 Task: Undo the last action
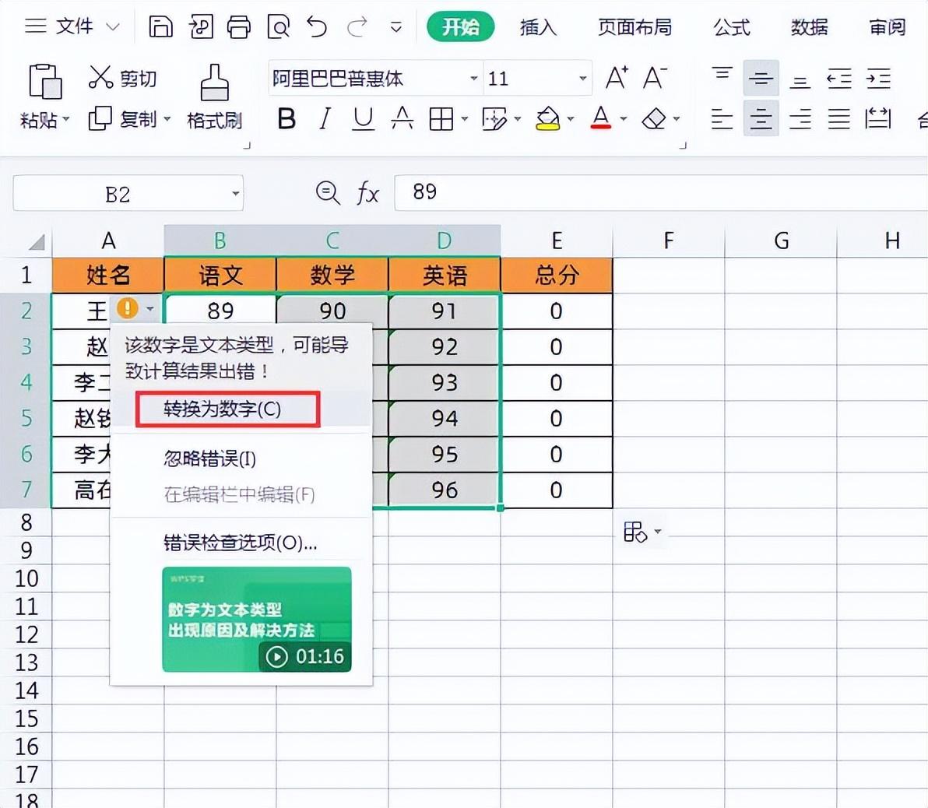coord(317,26)
